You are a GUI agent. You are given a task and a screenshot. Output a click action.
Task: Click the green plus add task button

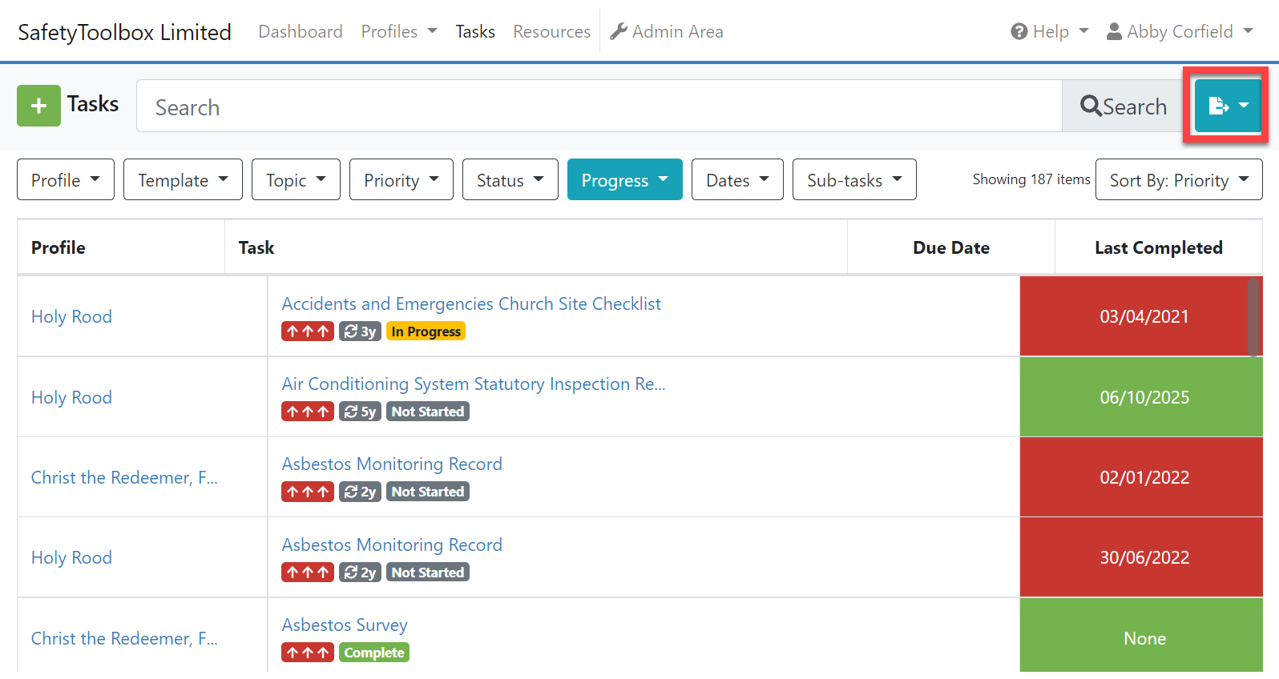38,106
